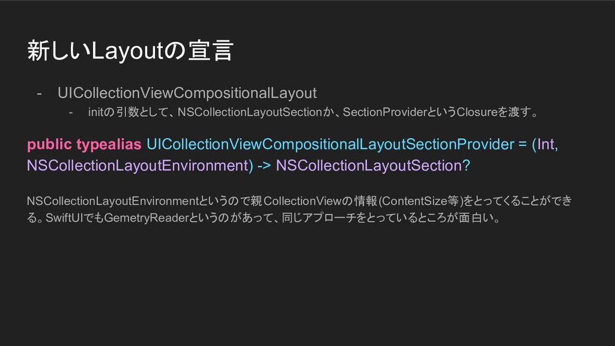
Task: Click NSCollectionLayoutEnvironment at start of gray paragraph
Action: pyautogui.click(x=113, y=201)
